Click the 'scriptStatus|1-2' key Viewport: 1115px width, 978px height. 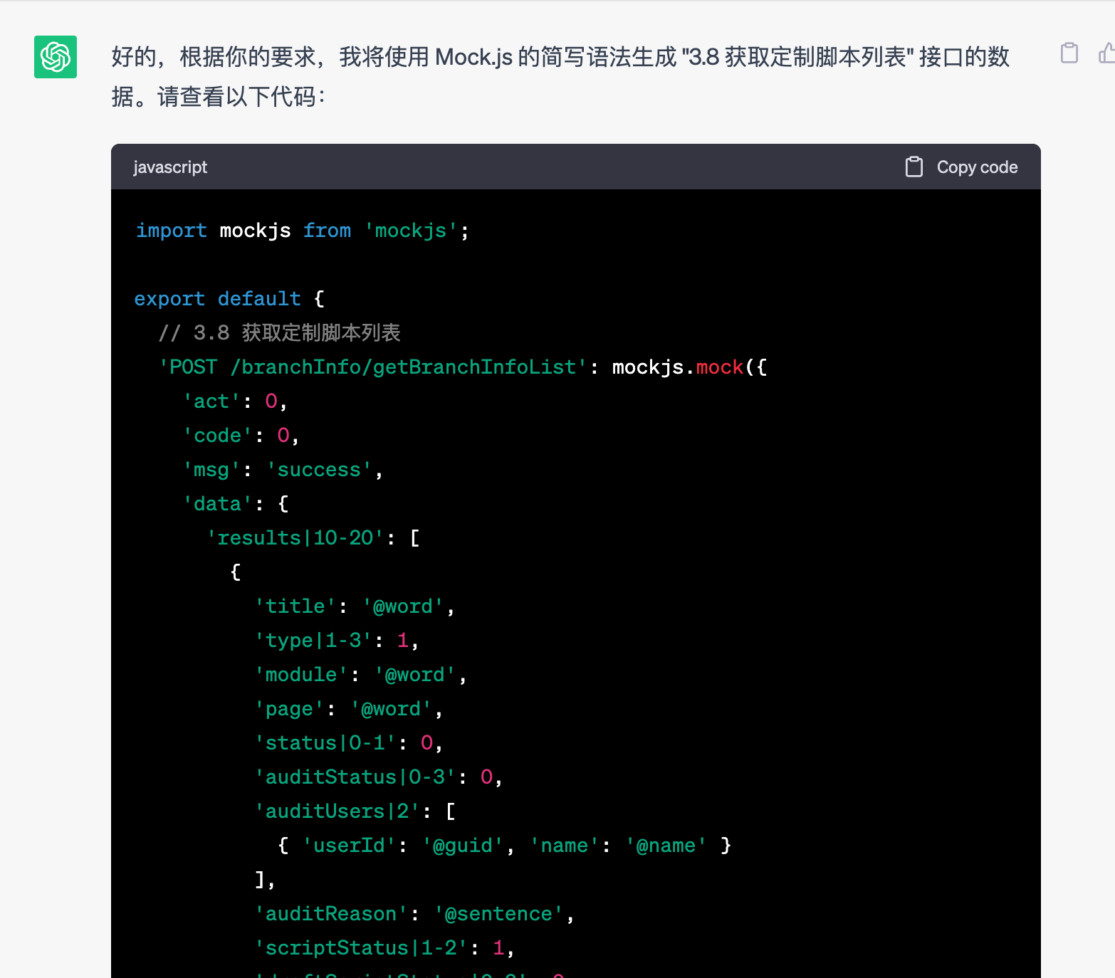point(361,948)
